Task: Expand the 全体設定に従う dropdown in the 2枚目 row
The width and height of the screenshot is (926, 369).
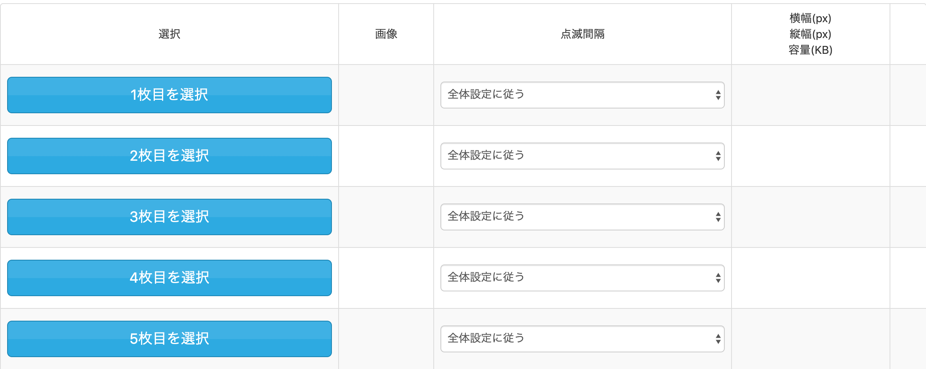Action: click(582, 156)
